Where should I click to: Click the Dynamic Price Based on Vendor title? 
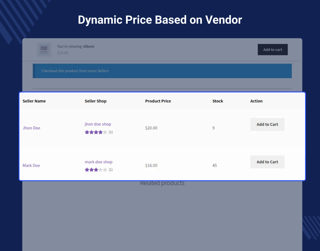160,20
